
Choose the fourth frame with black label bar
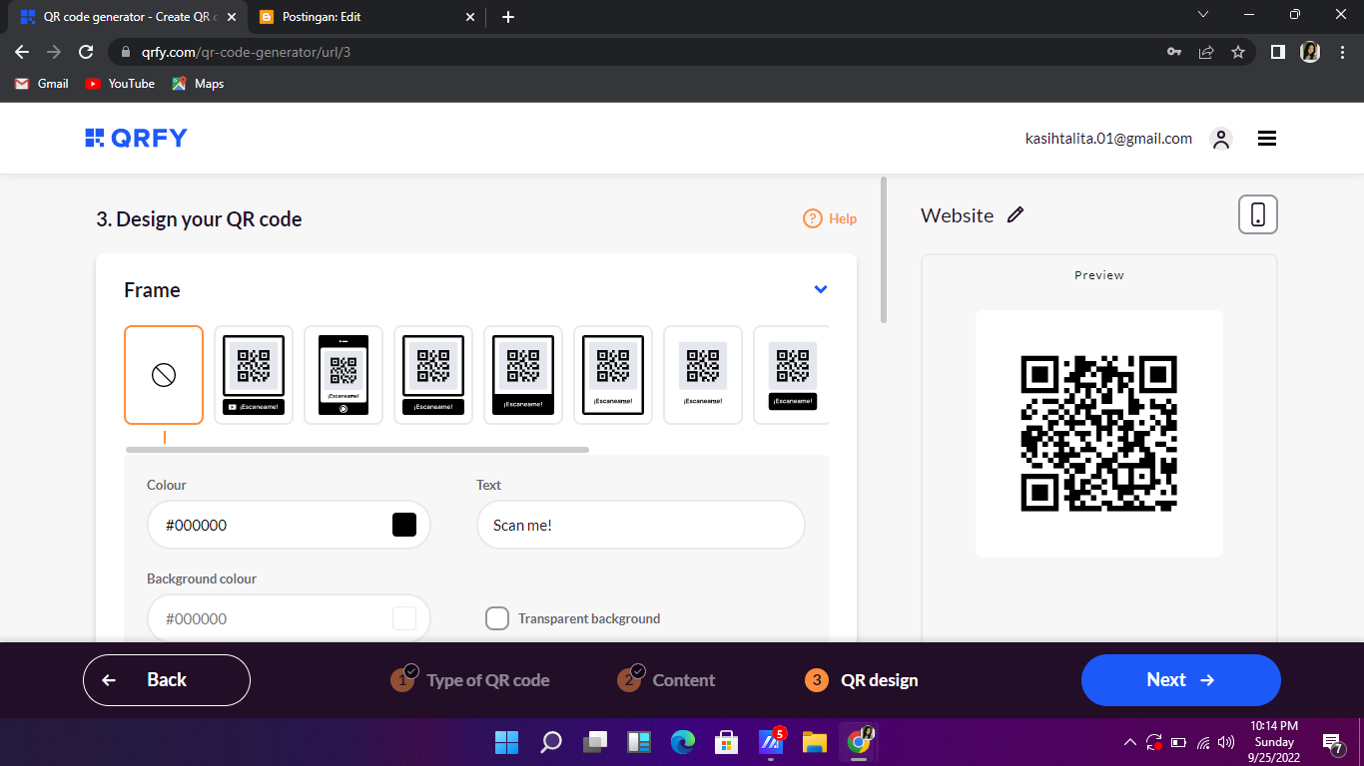pyautogui.click(x=433, y=375)
